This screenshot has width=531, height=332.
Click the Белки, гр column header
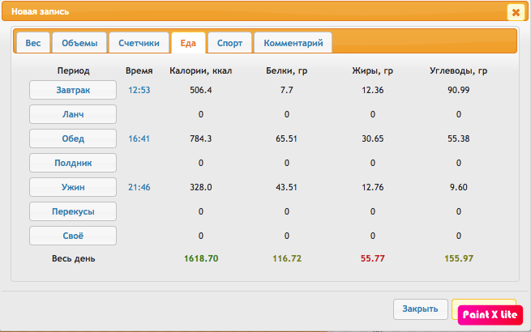(286, 70)
